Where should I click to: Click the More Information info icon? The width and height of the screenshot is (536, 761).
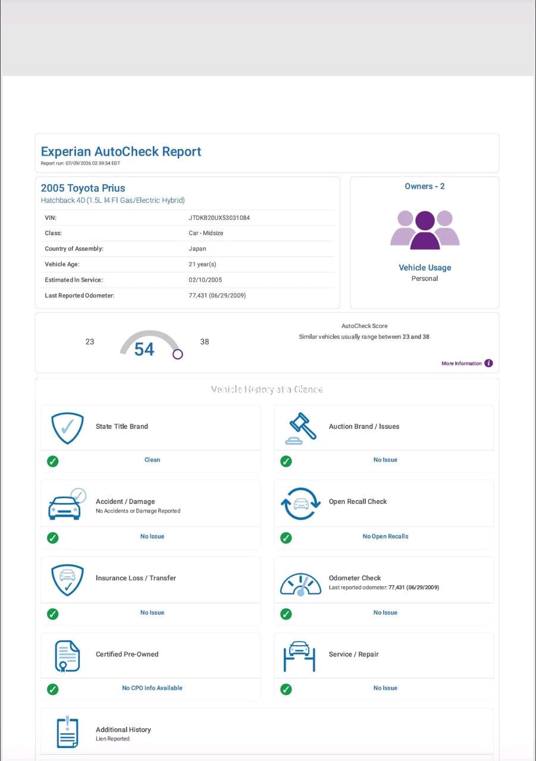pos(488,363)
